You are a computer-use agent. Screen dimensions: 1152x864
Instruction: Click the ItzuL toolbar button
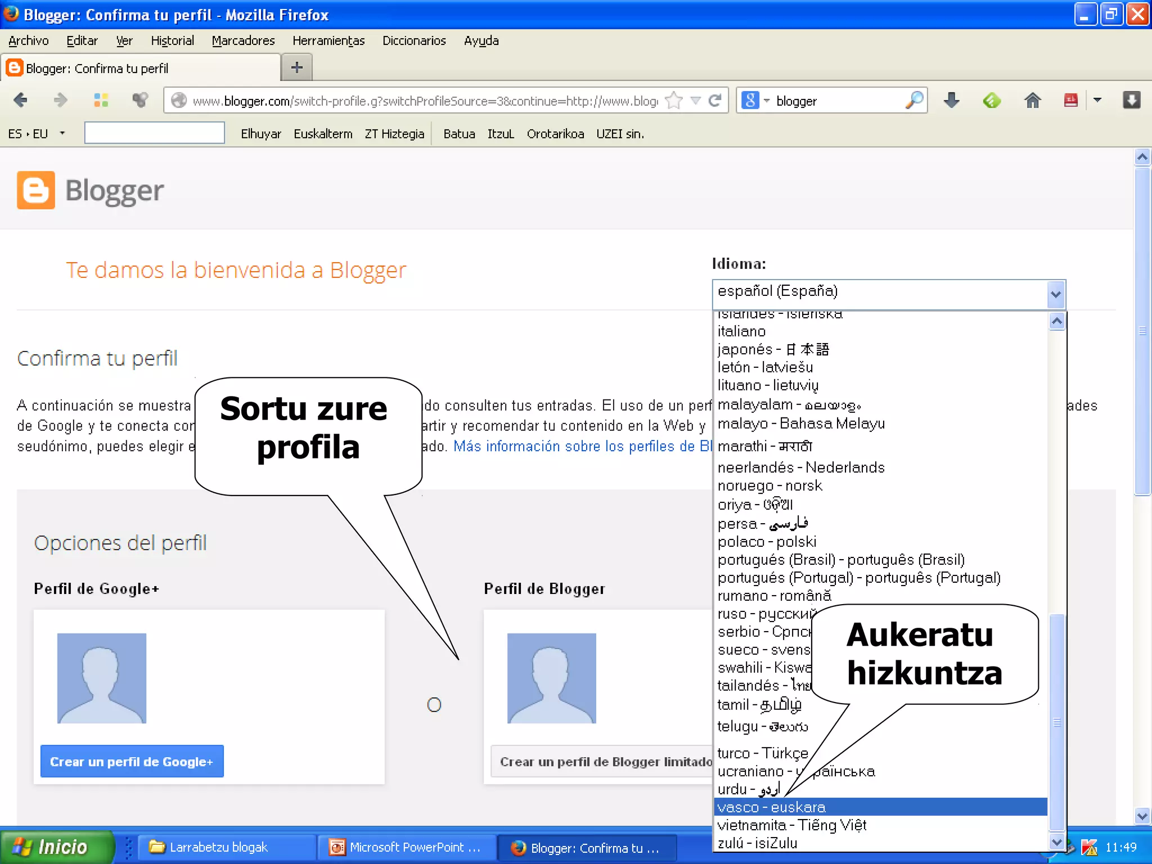click(501, 134)
